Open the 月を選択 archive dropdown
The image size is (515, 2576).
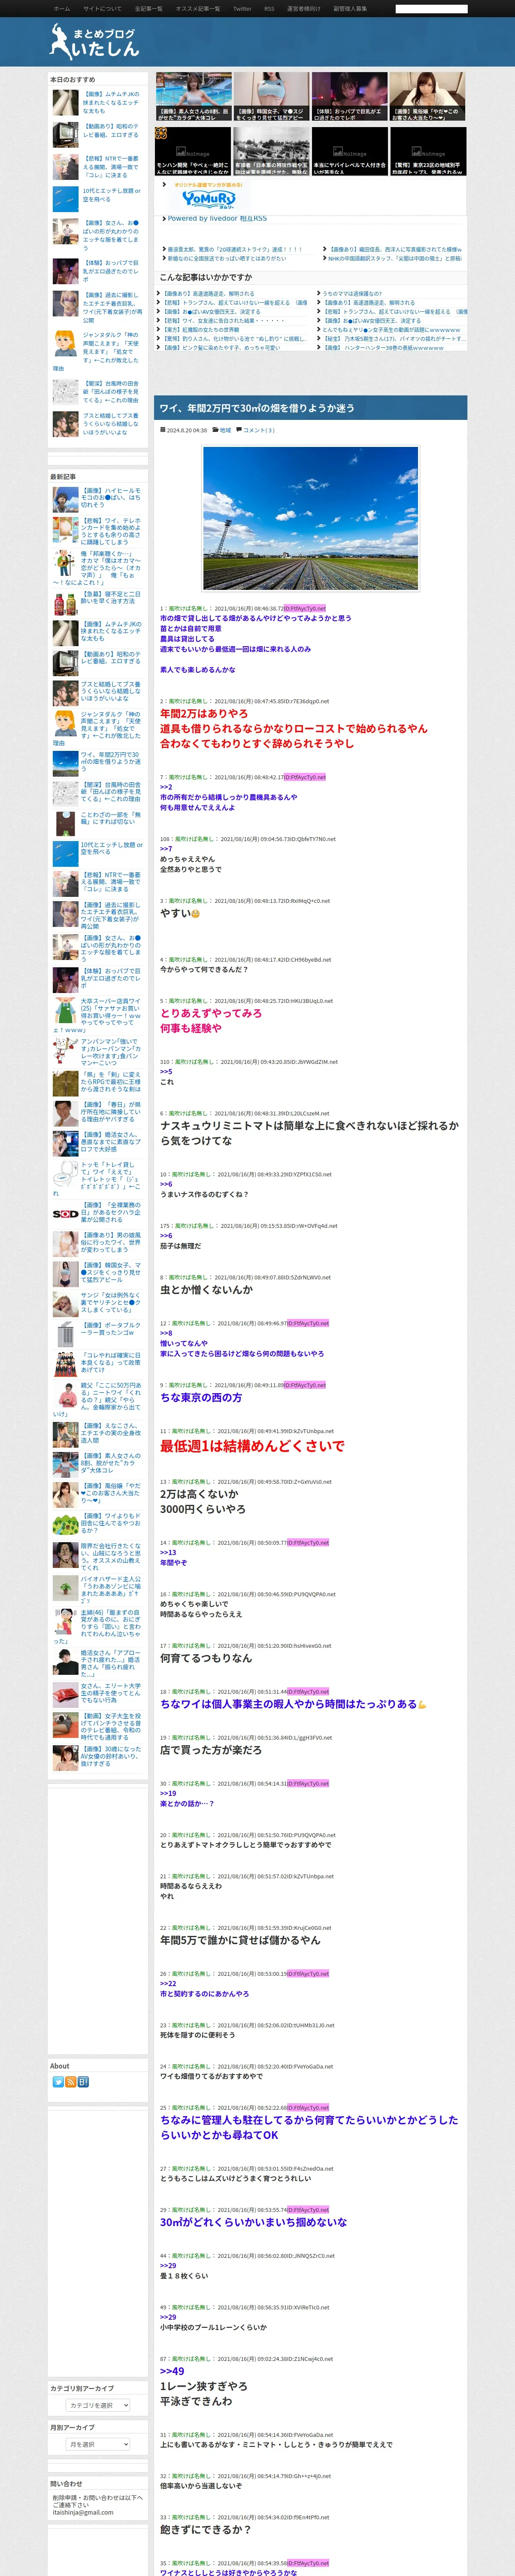[98, 2444]
